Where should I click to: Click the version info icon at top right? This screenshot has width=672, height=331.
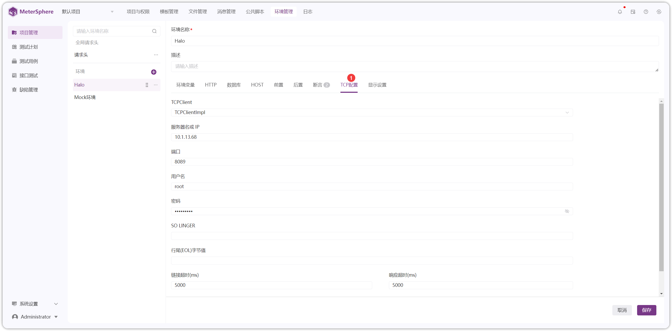click(x=659, y=12)
